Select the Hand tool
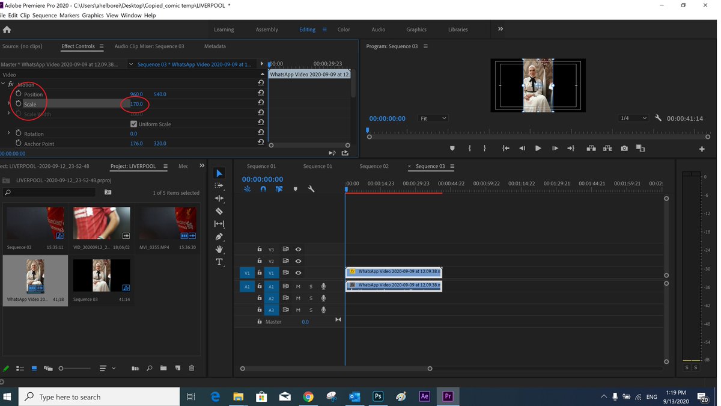This screenshot has width=721, height=406. click(219, 249)
